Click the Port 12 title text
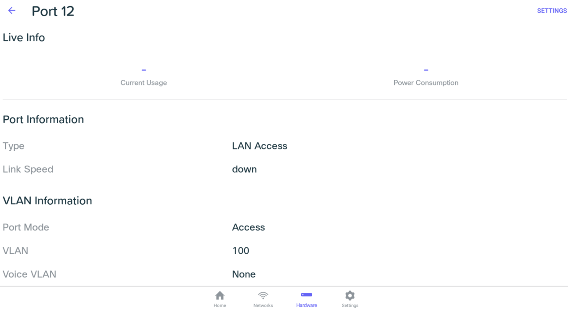The image size is (568, 309). [x=53, y=11]
